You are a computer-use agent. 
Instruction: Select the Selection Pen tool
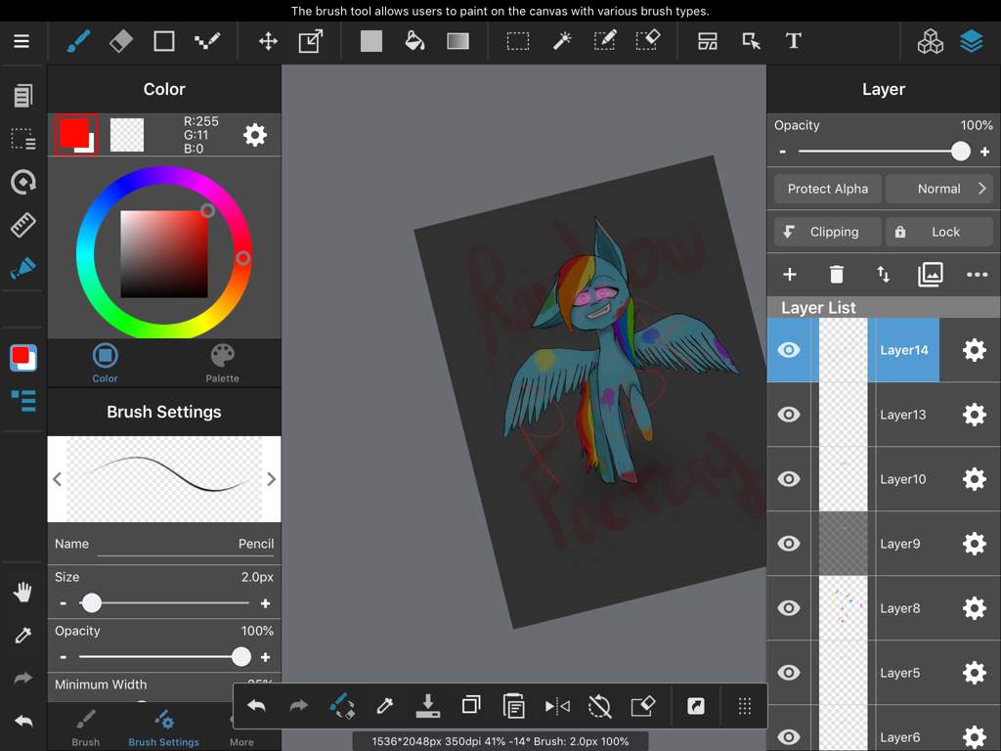coord(604,41)
